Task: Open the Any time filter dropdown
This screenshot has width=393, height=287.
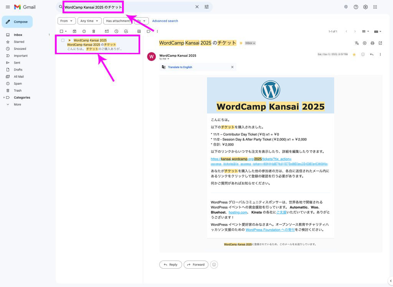Action: click(89, 21)
